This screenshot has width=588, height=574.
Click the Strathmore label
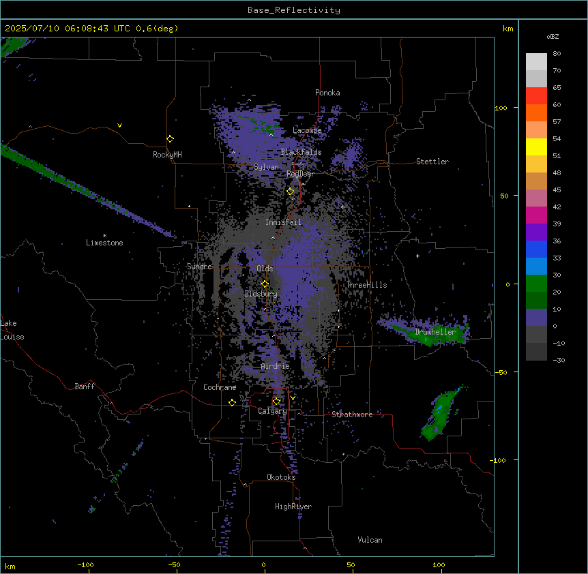(x=352, y=414)
